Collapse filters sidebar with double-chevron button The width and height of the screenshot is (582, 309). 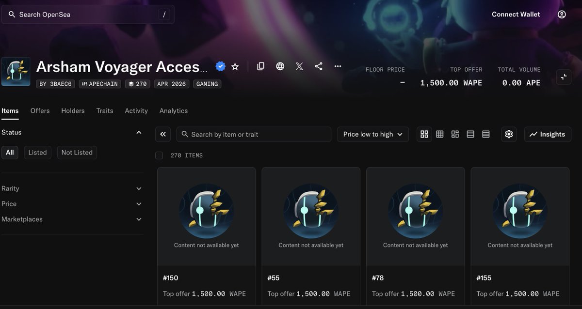[163, 134]
